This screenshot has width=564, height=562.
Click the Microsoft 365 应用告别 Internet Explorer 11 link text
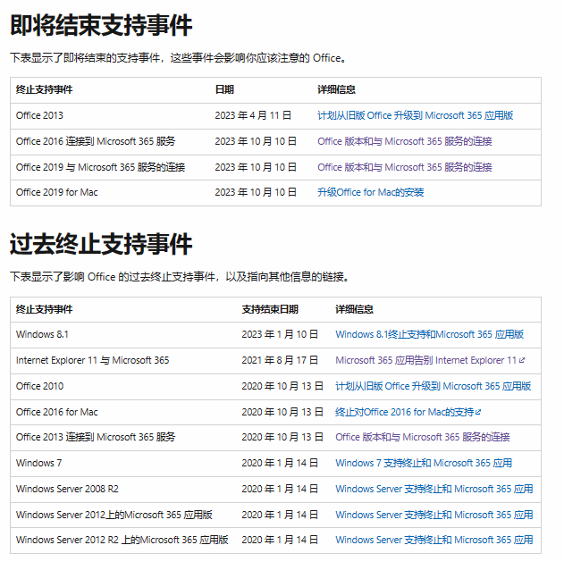425,360
